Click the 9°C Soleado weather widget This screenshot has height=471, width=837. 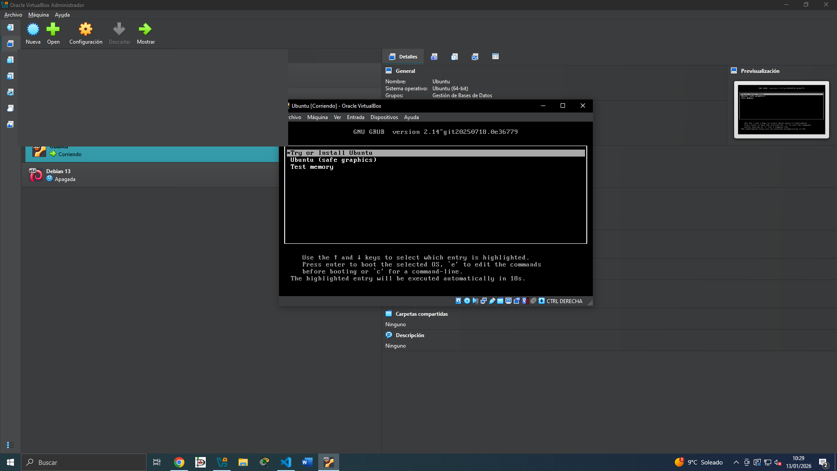699,462
